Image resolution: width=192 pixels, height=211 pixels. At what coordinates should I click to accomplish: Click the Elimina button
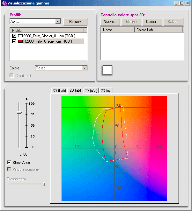[131, 22]
